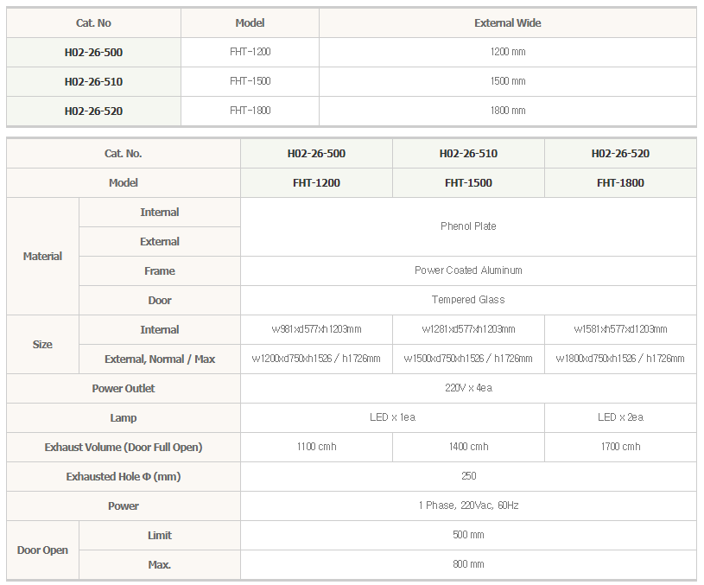Click the 'Cat. No' header in top table
This screenshot has width=704, height=585.
point(93,23)
